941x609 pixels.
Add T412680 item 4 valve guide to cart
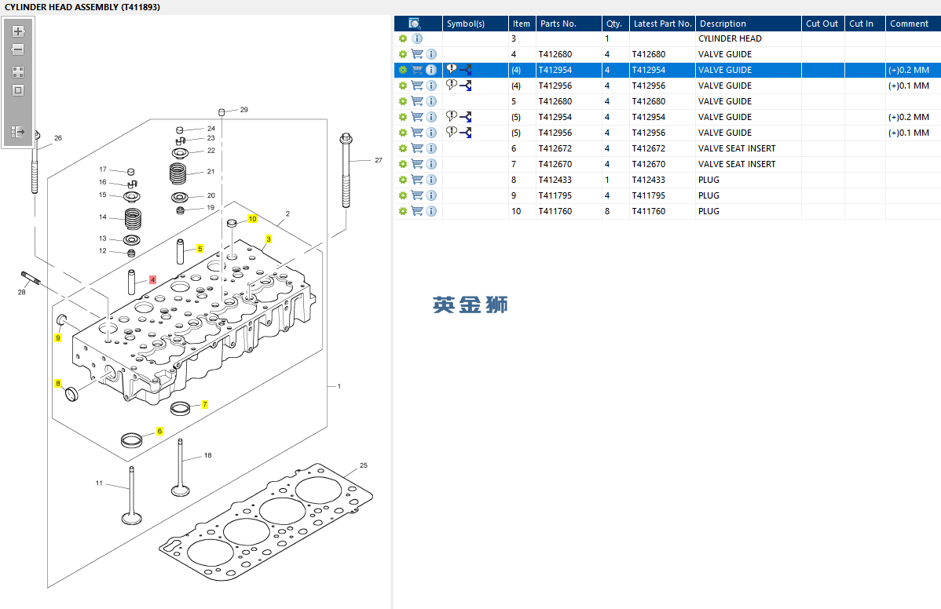tap(417, 54)
